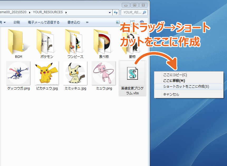Select the ゲッコウガ.png thumbnail
The image size is (227, 166).
(x=18, y=73)
